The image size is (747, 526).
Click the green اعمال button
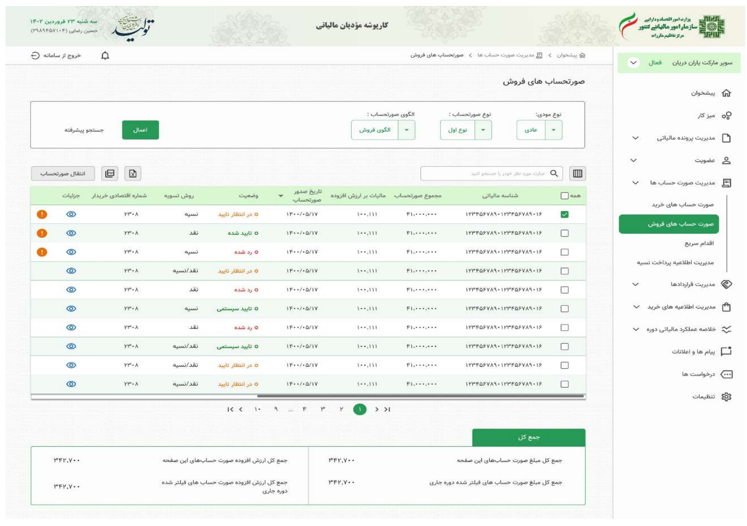click(140, 130)
